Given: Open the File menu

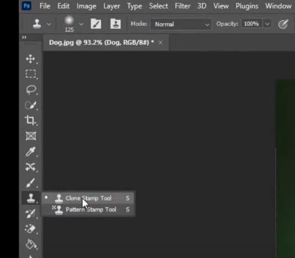Looking at the screenshot, I should tap(45, 6).
